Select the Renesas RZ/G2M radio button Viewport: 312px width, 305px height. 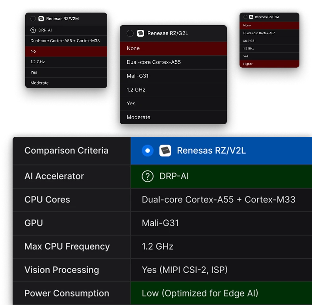245,17
